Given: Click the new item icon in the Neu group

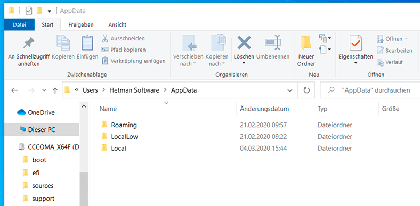Looking at the screenshot, I should tap(323, 38).
